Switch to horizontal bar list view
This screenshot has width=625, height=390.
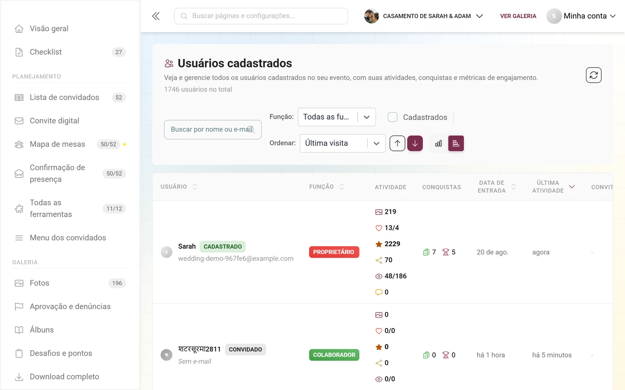pos(456,143)
